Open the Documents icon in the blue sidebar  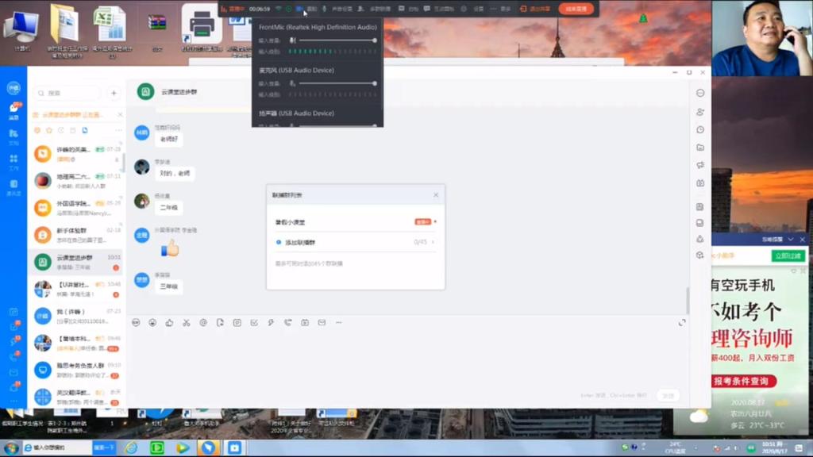[14, 136]
